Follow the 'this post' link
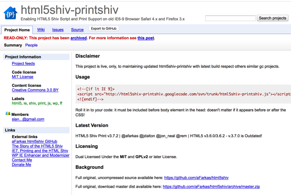Image resolution: width=291 pixels, height=195 pixels. 145,38
